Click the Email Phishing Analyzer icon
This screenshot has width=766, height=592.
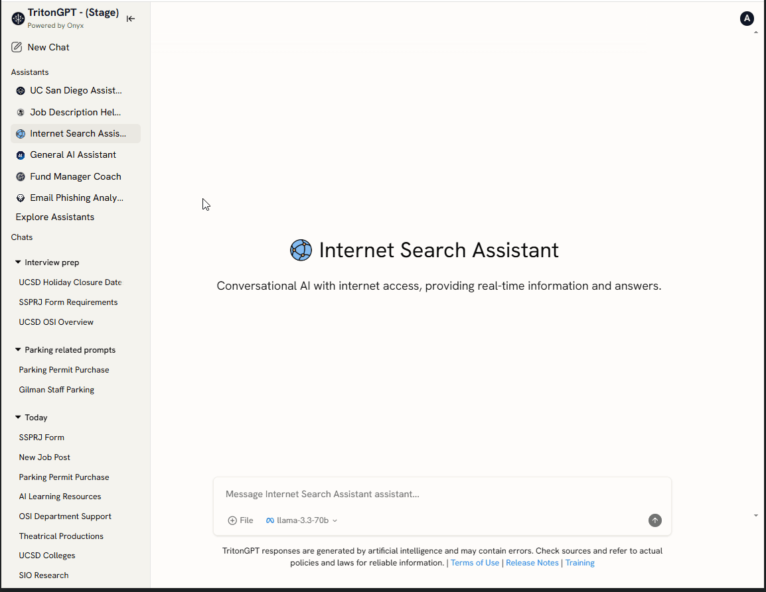[20, 198]
